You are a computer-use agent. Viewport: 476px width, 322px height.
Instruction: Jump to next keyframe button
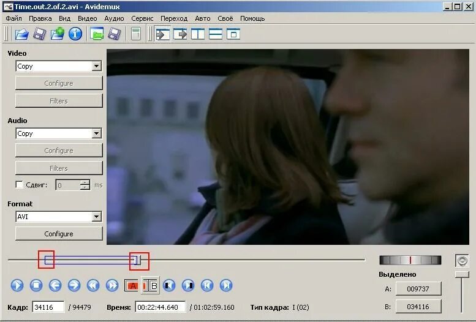[112, 286]
